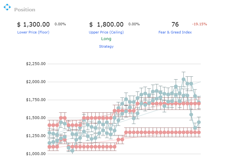Click the $1,000.00 axis label

(36, 154)
